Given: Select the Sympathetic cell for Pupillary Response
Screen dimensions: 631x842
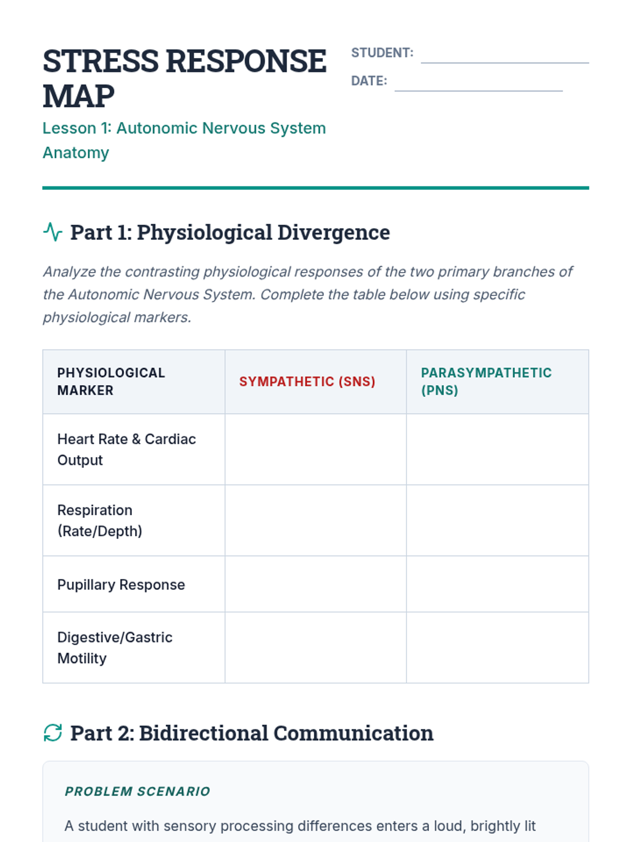Looking at the screenshot, I should point(315,584).
